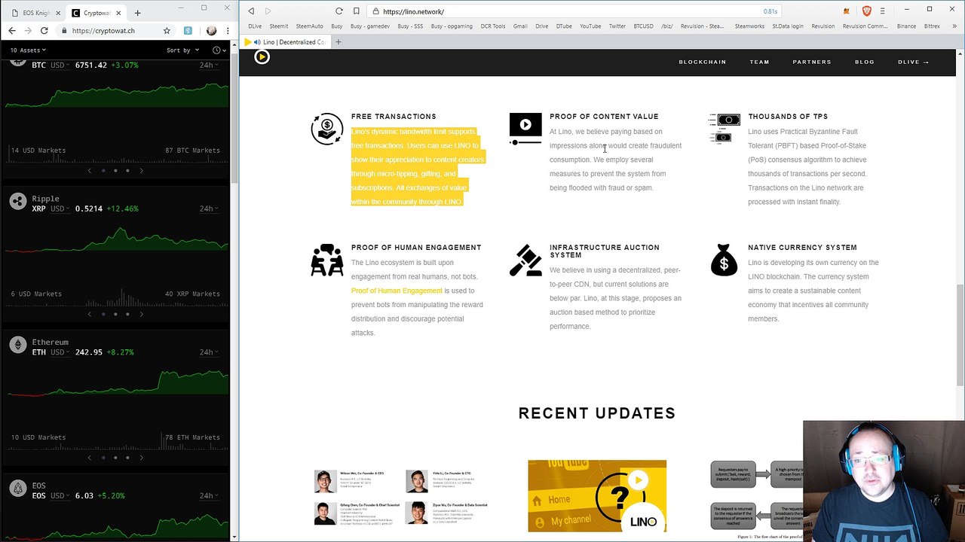Change BTC quote currency USD dropdown
This screenshot has height=542, width=965.
(x=60, y=65)
